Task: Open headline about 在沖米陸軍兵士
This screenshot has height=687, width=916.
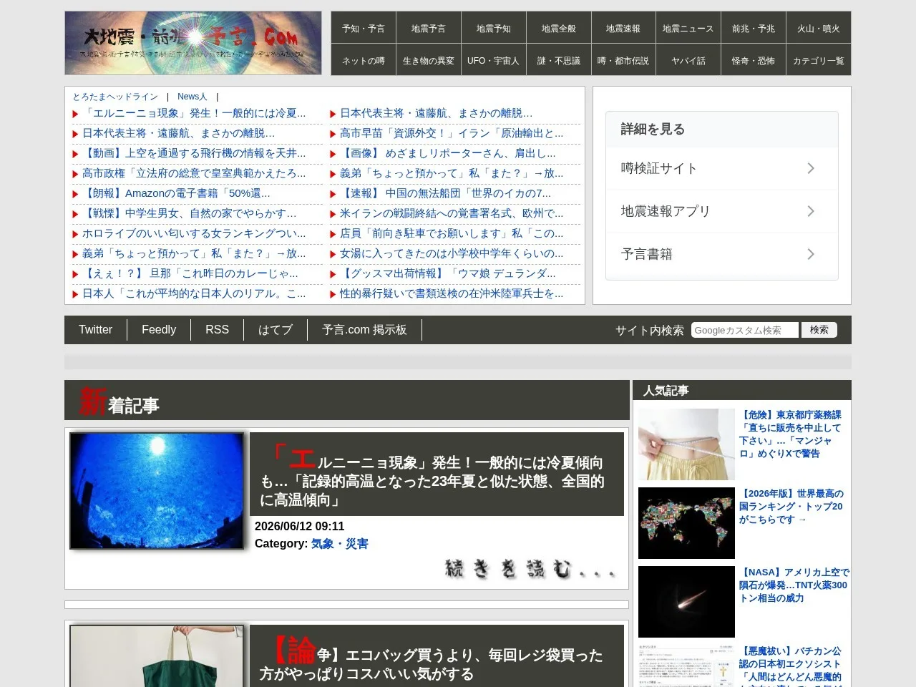Action: coord(452,293)
